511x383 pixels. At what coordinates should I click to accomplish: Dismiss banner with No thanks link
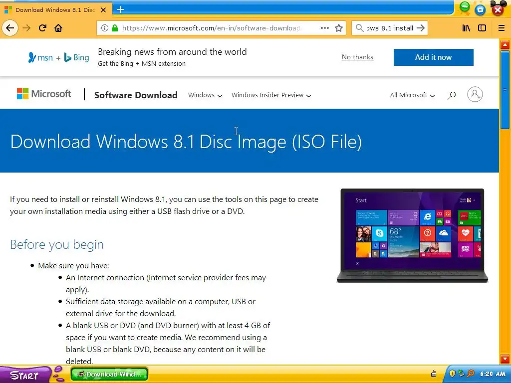357,57
